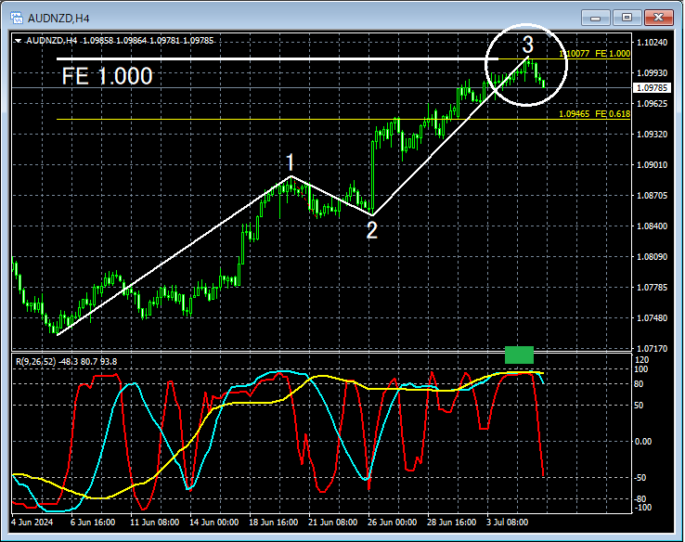Click the 4 Jun 2024 date label
Screen dimensions: 685x542
pos(32,523)
